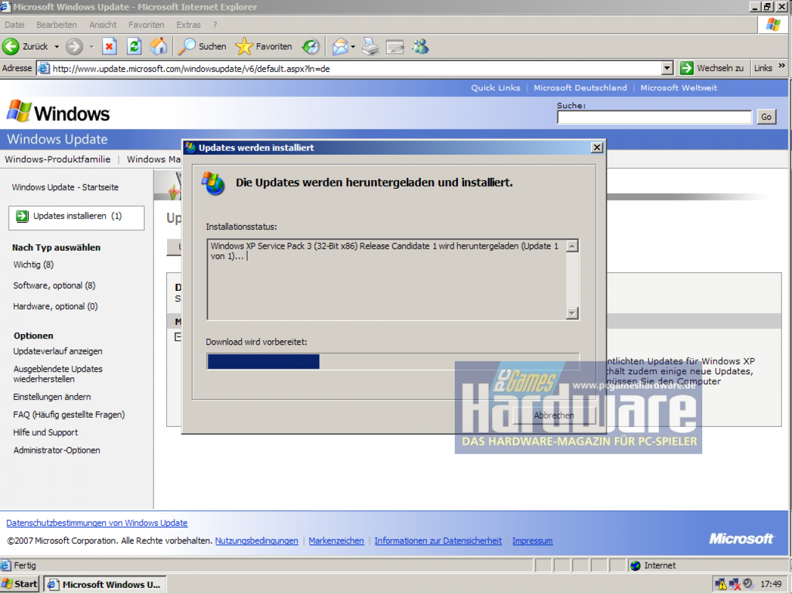Open the Nutzungsbedingungen link
Viewport: 792px width, 594px height.
(x=257, y=541)
